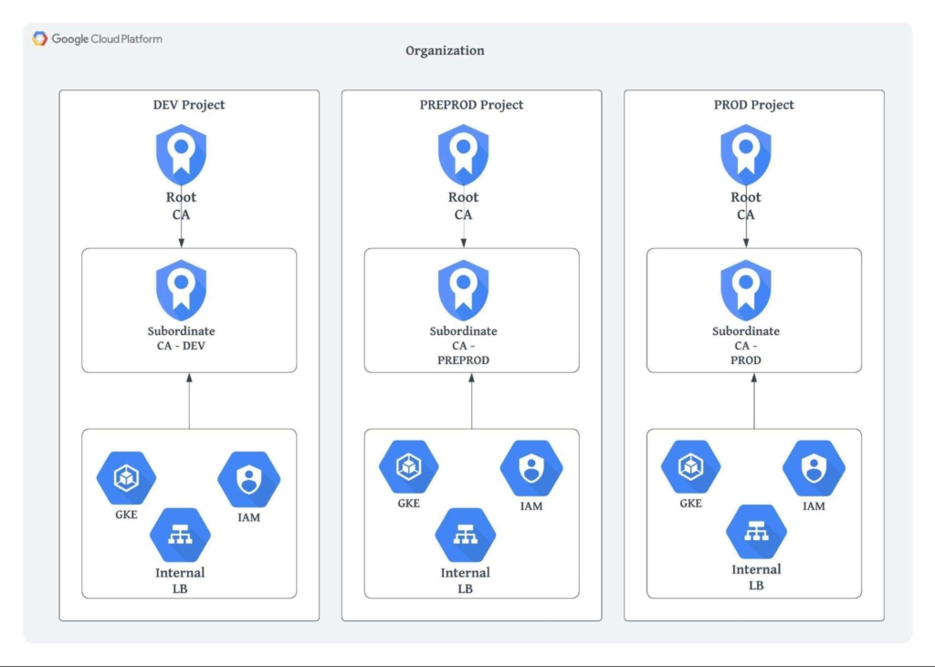Viewport: 935px width, 667px height.
Task: Click the Root CA label in PROD Project
Action: coord(746,205)
